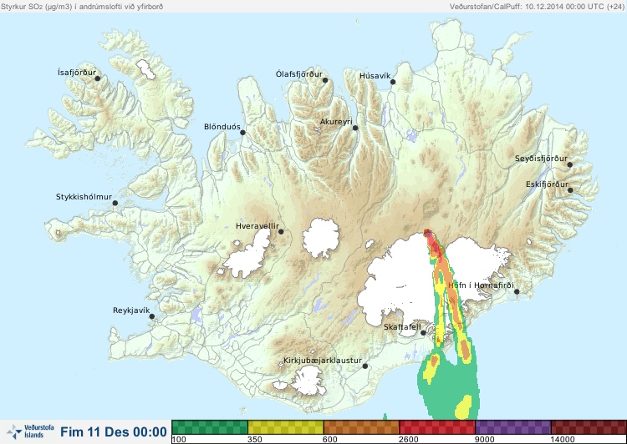
Task: Click the '14000' legend value
Action: pyautogui.click(x=563, y=440)
